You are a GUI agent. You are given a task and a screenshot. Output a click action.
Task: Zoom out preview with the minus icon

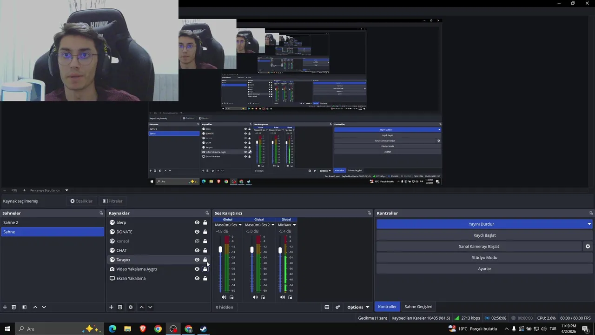[5, 190]
